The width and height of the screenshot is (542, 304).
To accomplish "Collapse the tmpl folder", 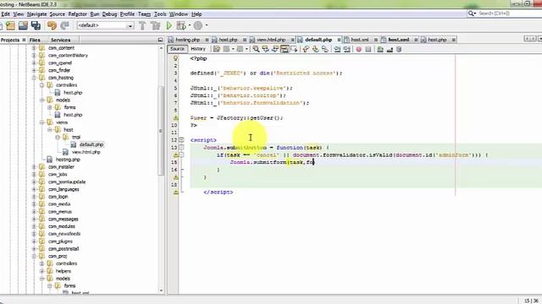I will [58, 137].
